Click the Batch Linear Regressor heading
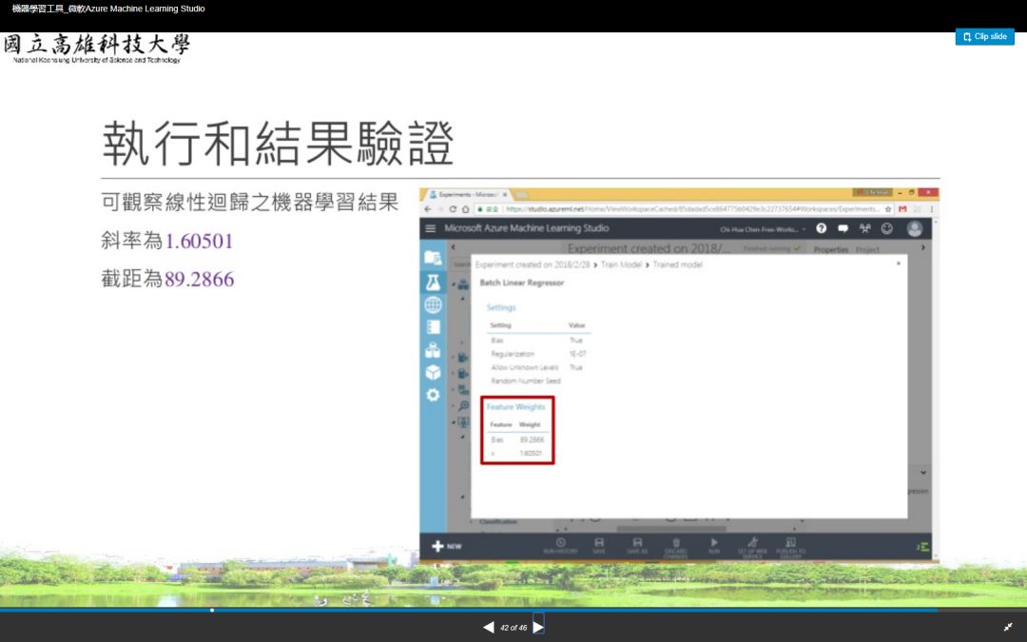Viewport: 1027px width, 642px height. 521,283
